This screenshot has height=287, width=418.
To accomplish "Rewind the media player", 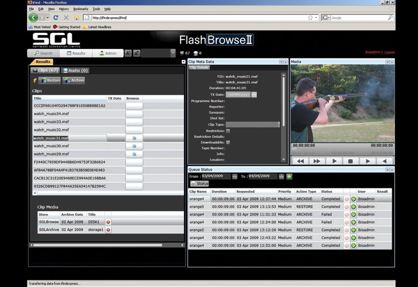I will tap(300, 161).
